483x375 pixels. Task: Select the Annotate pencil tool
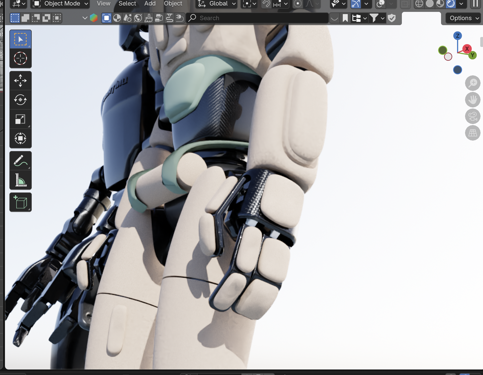pos(20,161)
